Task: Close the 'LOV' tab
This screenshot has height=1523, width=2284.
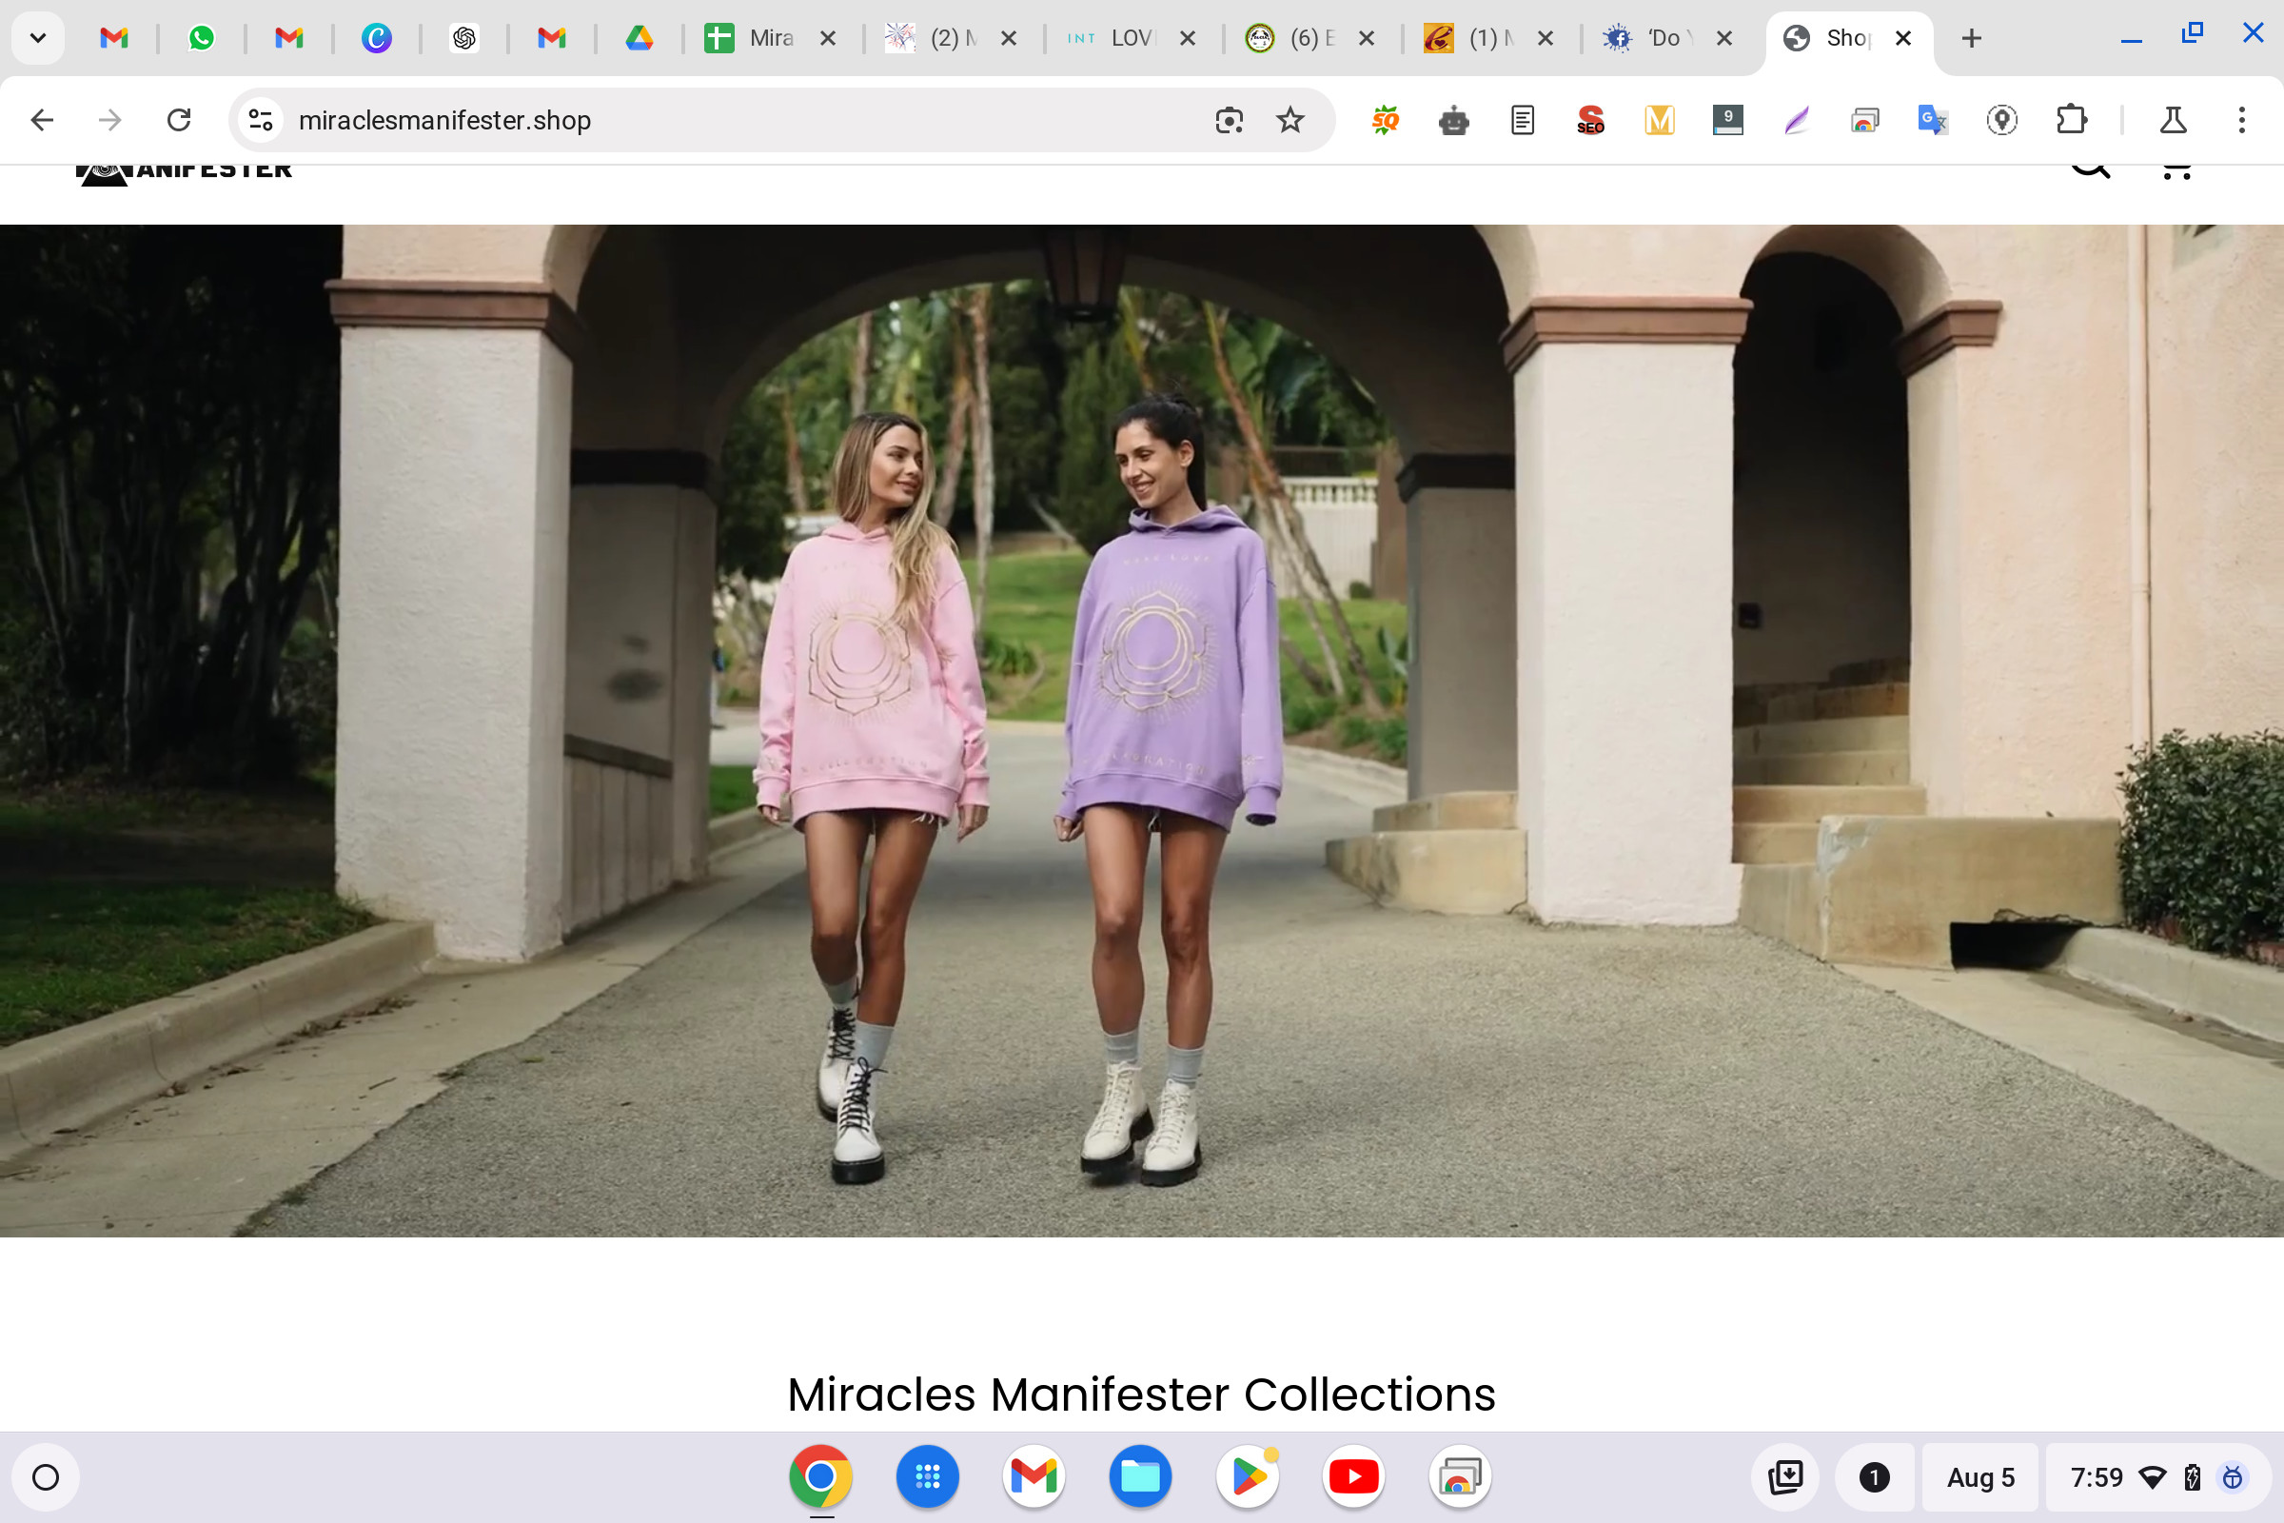Action: click(x=1188, y=38)
